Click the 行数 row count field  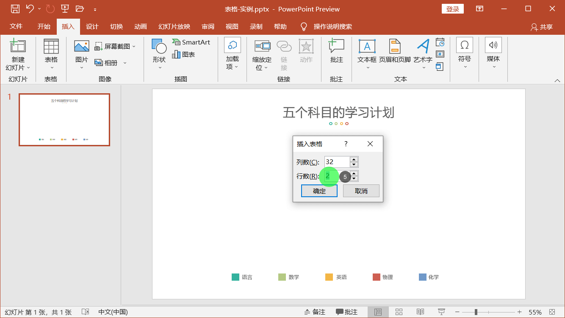[x=337, y=176]
